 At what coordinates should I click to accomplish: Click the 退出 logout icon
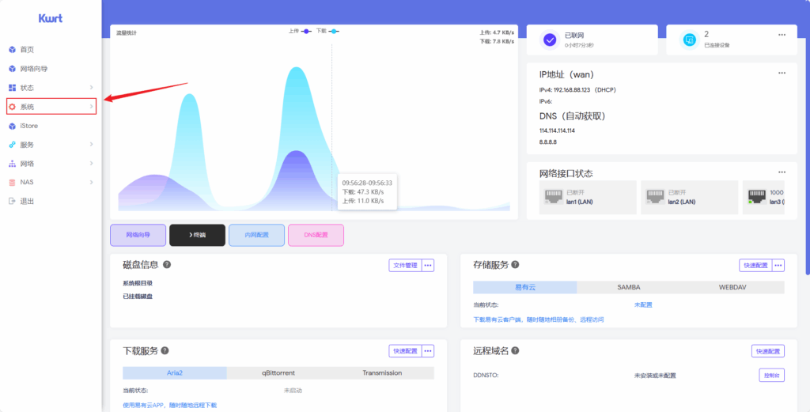[x=12, y=201]
